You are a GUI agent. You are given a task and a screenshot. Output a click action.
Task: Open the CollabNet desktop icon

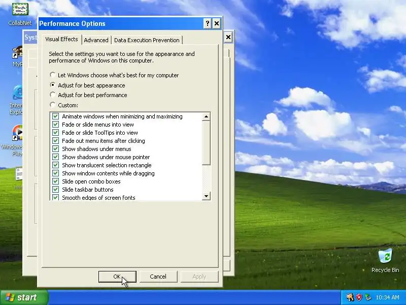[x=20, y=14]
